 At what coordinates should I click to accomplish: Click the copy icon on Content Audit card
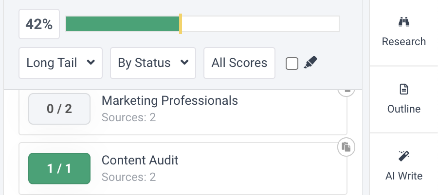click(x=346, y=146)
